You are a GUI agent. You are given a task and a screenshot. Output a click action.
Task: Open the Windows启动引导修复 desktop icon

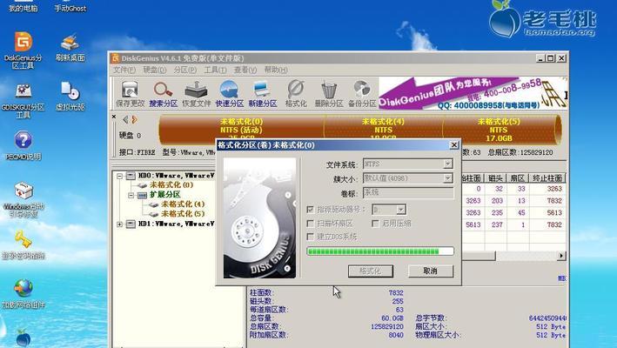[23, 200]
